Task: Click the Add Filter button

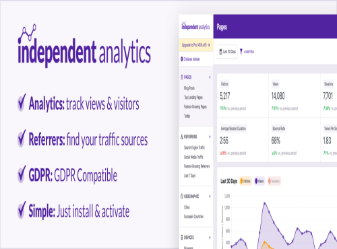Action: (247, 52)
